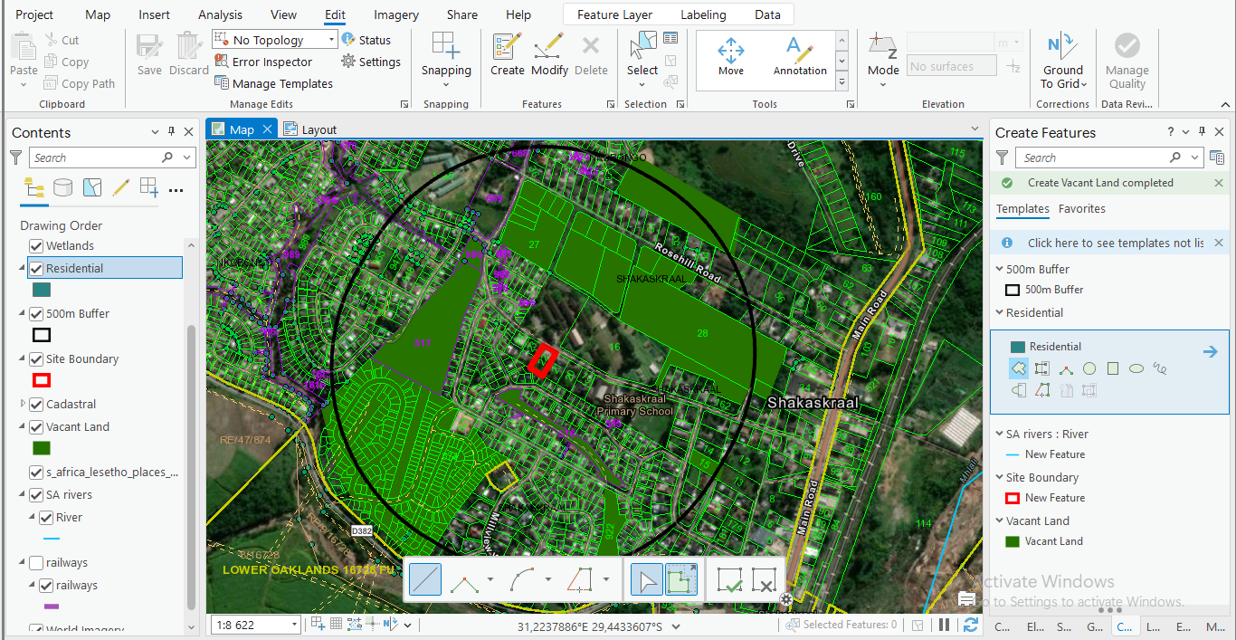Viewport: 1236px width, 640px height.
Task: Toggle the Wetlands layer checkbox
Action: click(x=36, y=246)
